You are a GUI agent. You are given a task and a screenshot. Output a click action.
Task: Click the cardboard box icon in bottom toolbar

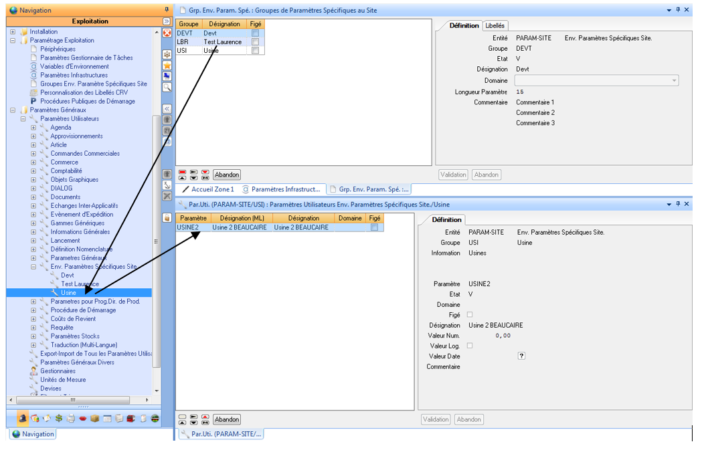[x=94, y=419]
